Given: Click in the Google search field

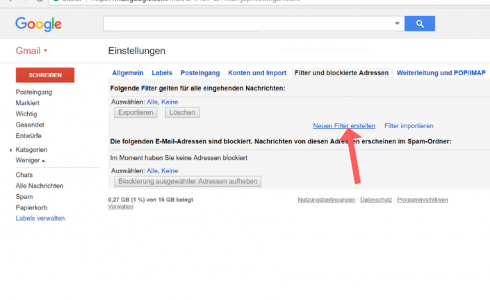Looking at the screenshot, I should pos(250,24).
